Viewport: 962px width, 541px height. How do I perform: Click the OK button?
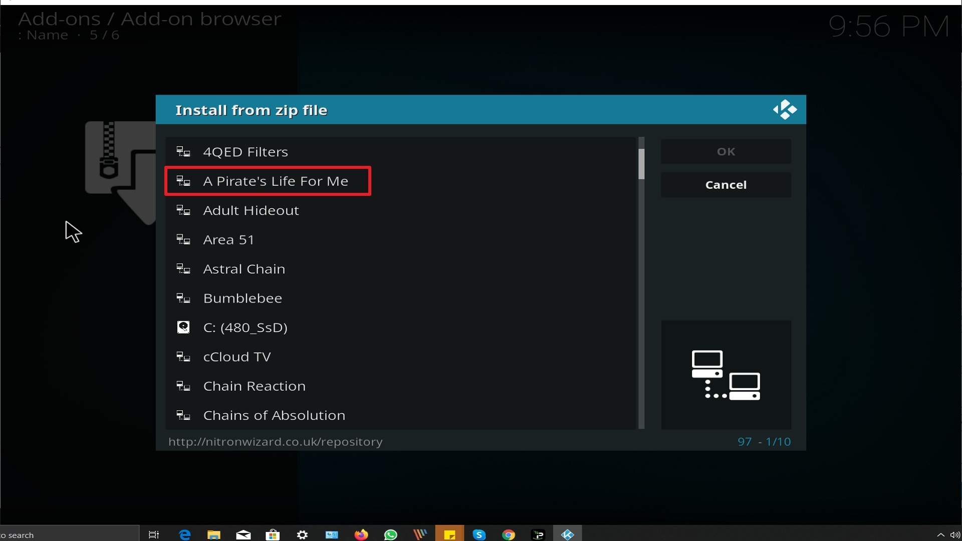tap(726, 151)
